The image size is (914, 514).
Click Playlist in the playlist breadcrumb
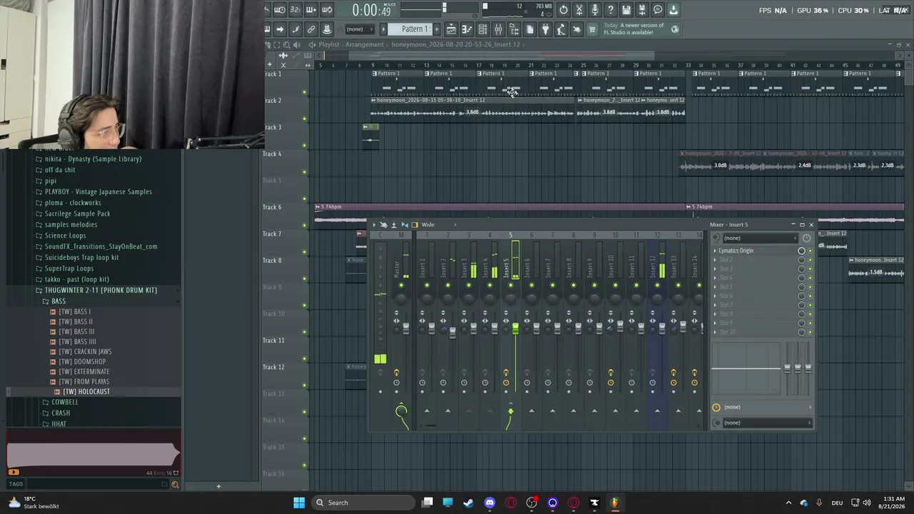coord(328,44)
